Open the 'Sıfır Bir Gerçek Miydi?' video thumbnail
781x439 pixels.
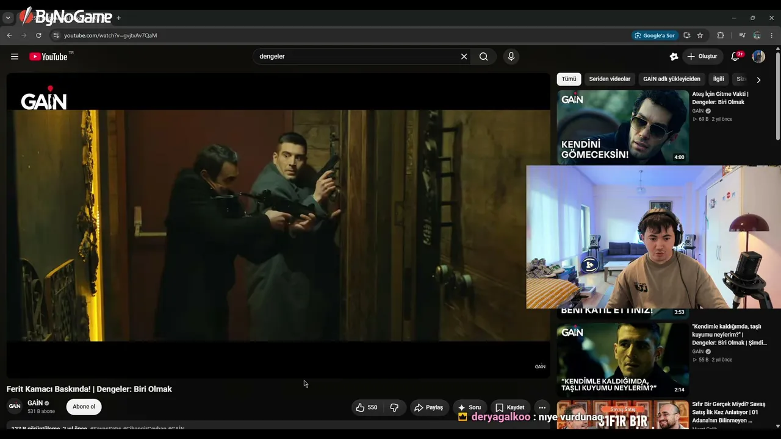[623, 415]
